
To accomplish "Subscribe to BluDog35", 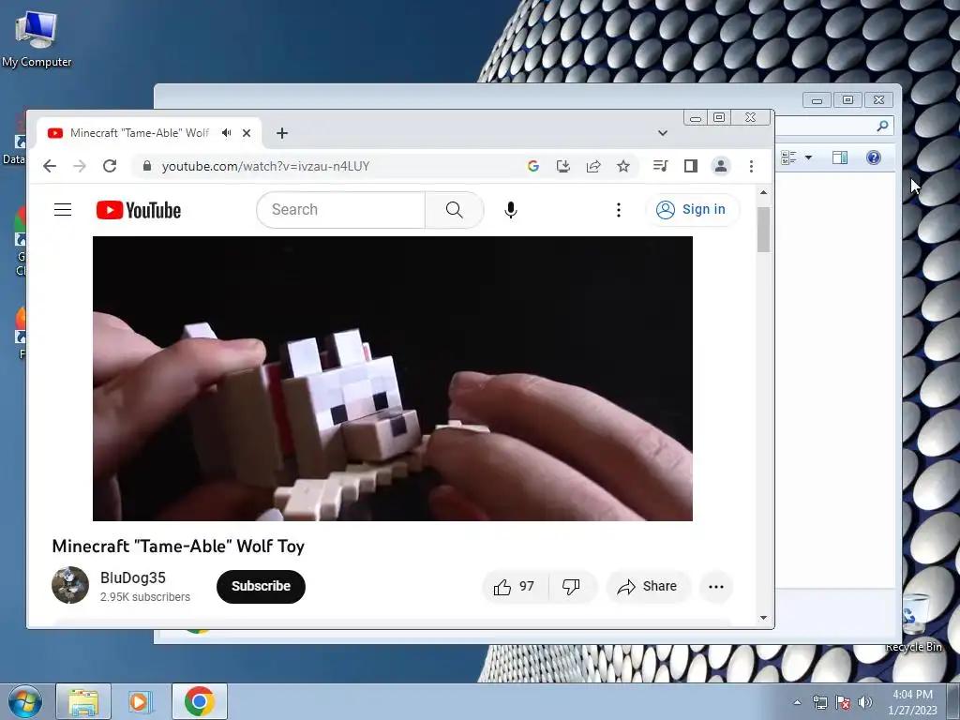I will 261,586.
